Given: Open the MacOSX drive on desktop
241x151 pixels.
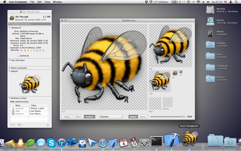Looking at the screenshot, I should click(210, 10).
